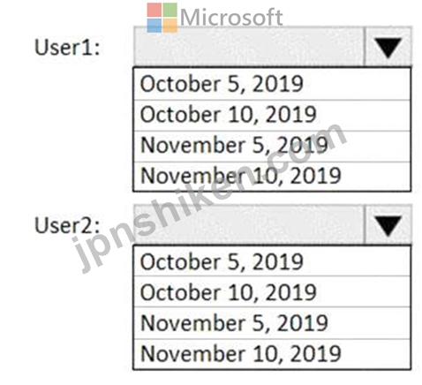
Task: Open the User1 dropdown arrow
Action: click(388, 47)
